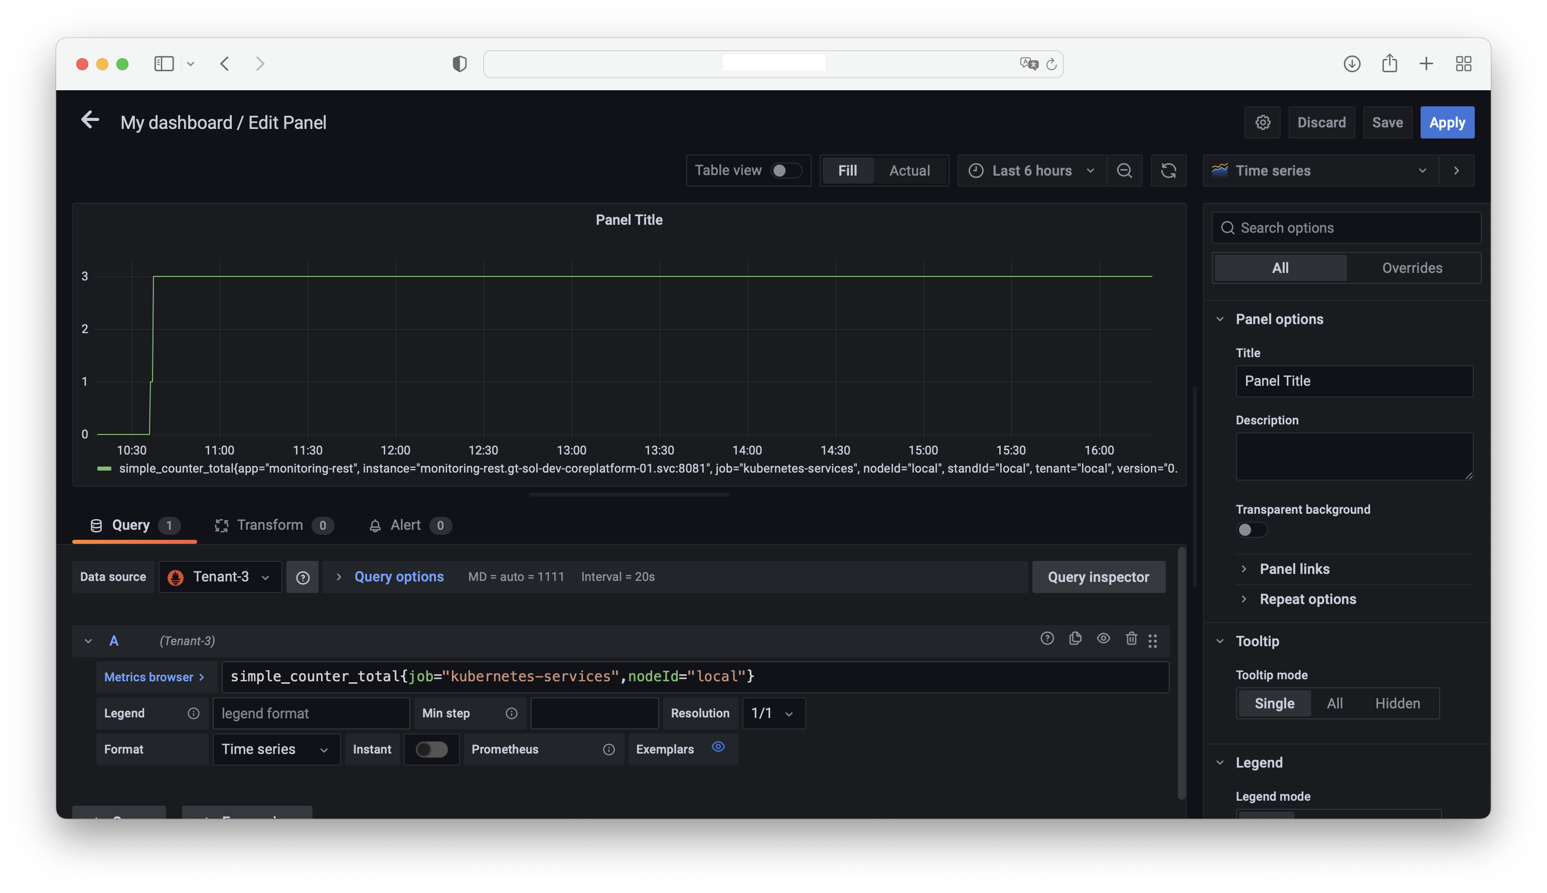Select Single tooltip mode

(1274, 703)
